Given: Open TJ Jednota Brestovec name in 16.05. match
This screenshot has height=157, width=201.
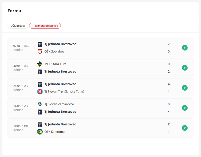Looking at the screenshot, I should point(60,112).
